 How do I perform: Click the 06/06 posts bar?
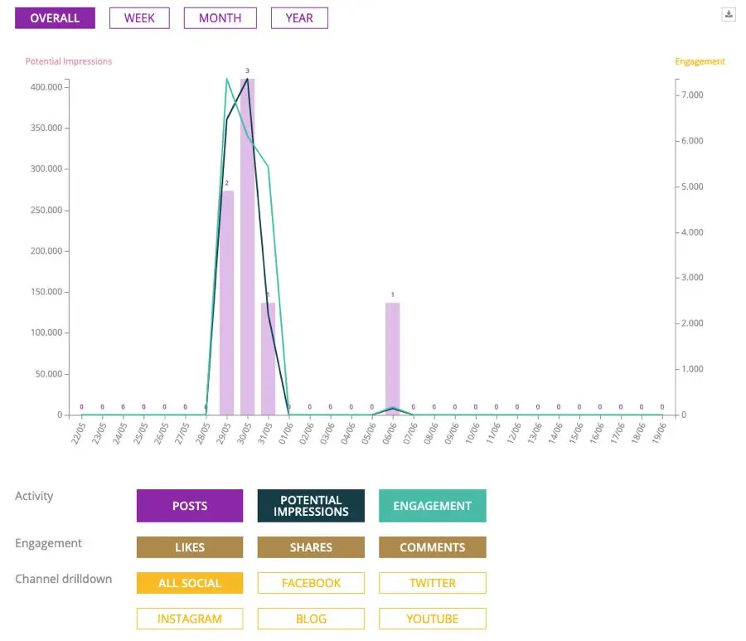coord(392,357)
